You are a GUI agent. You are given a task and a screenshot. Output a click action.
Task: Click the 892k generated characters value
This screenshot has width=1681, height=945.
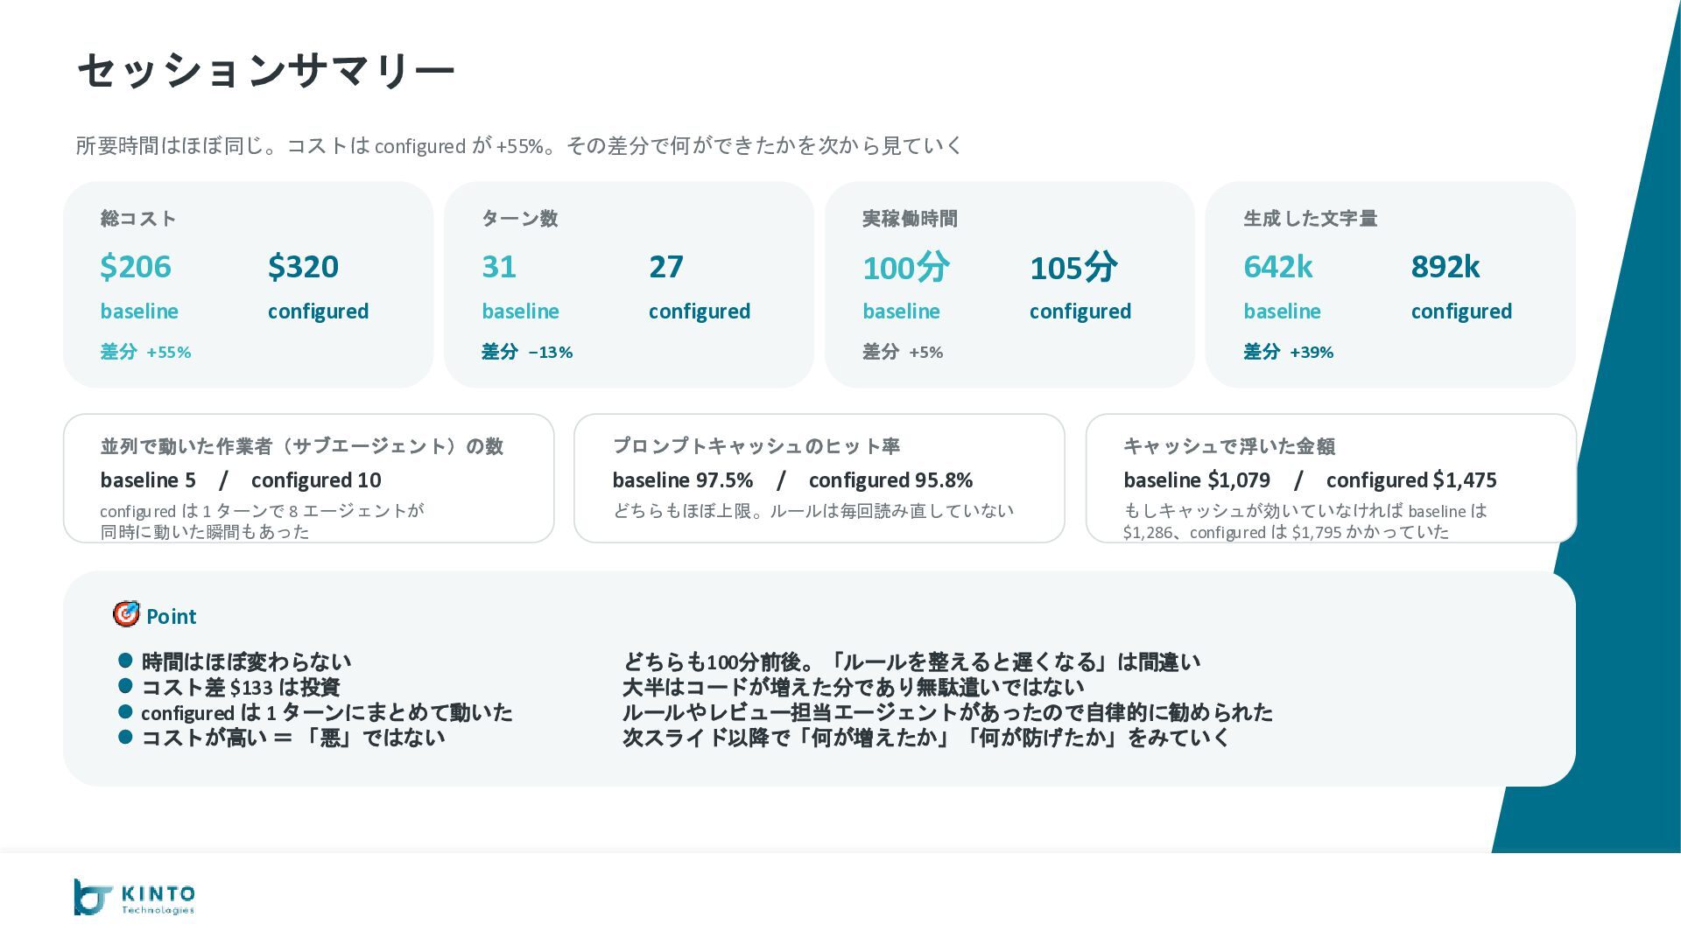[x=1445, y=267]
